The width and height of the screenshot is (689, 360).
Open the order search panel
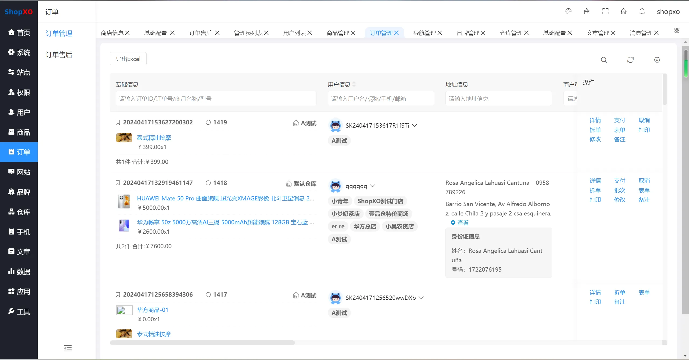[x=604, y=60]
